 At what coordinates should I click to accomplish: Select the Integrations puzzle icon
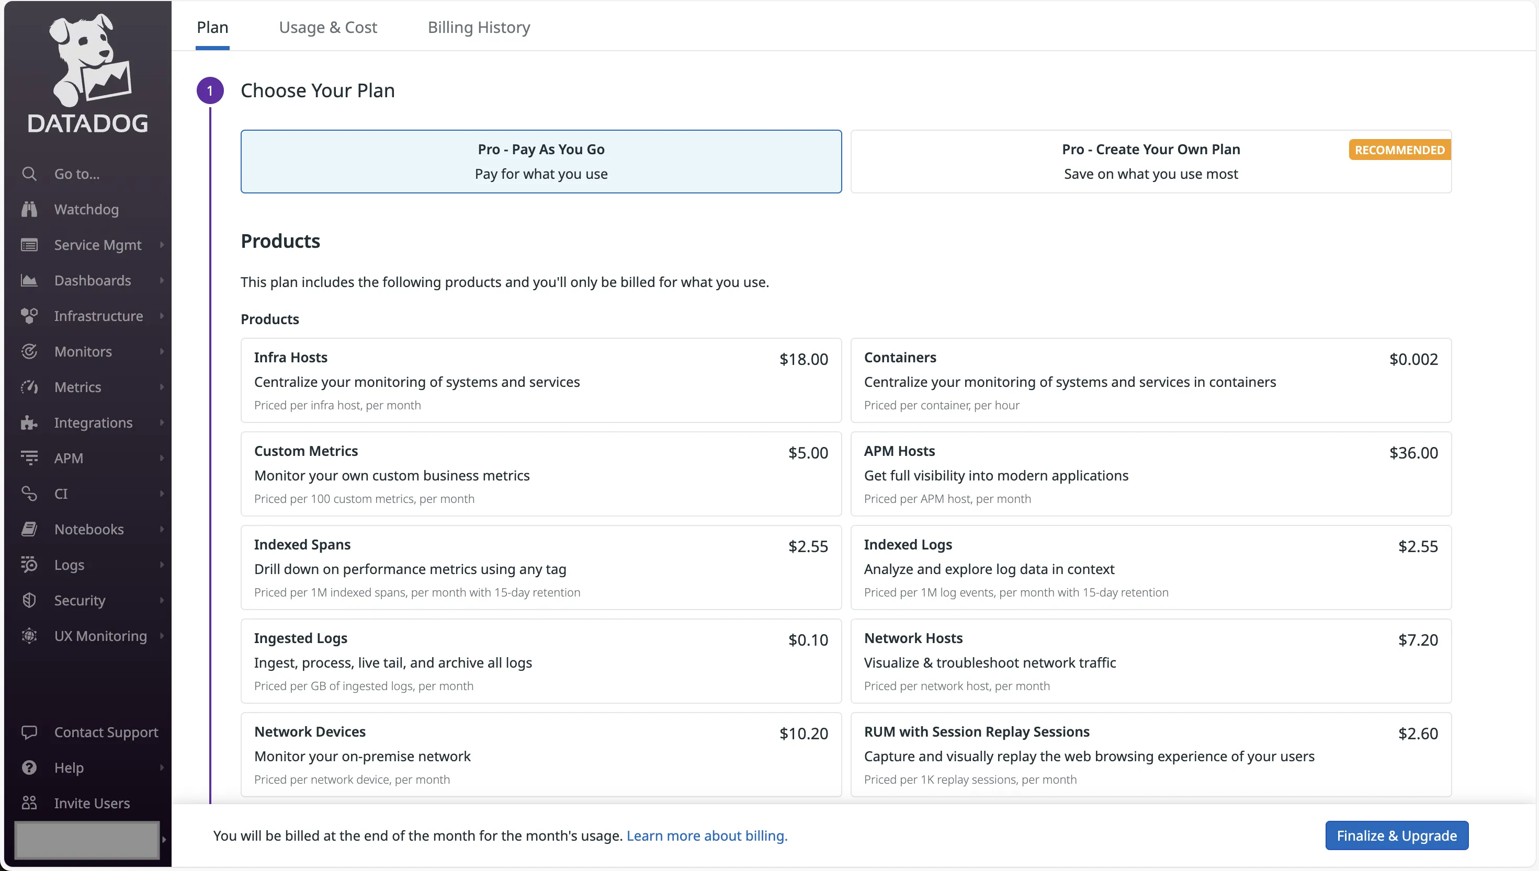click(29, 422)
